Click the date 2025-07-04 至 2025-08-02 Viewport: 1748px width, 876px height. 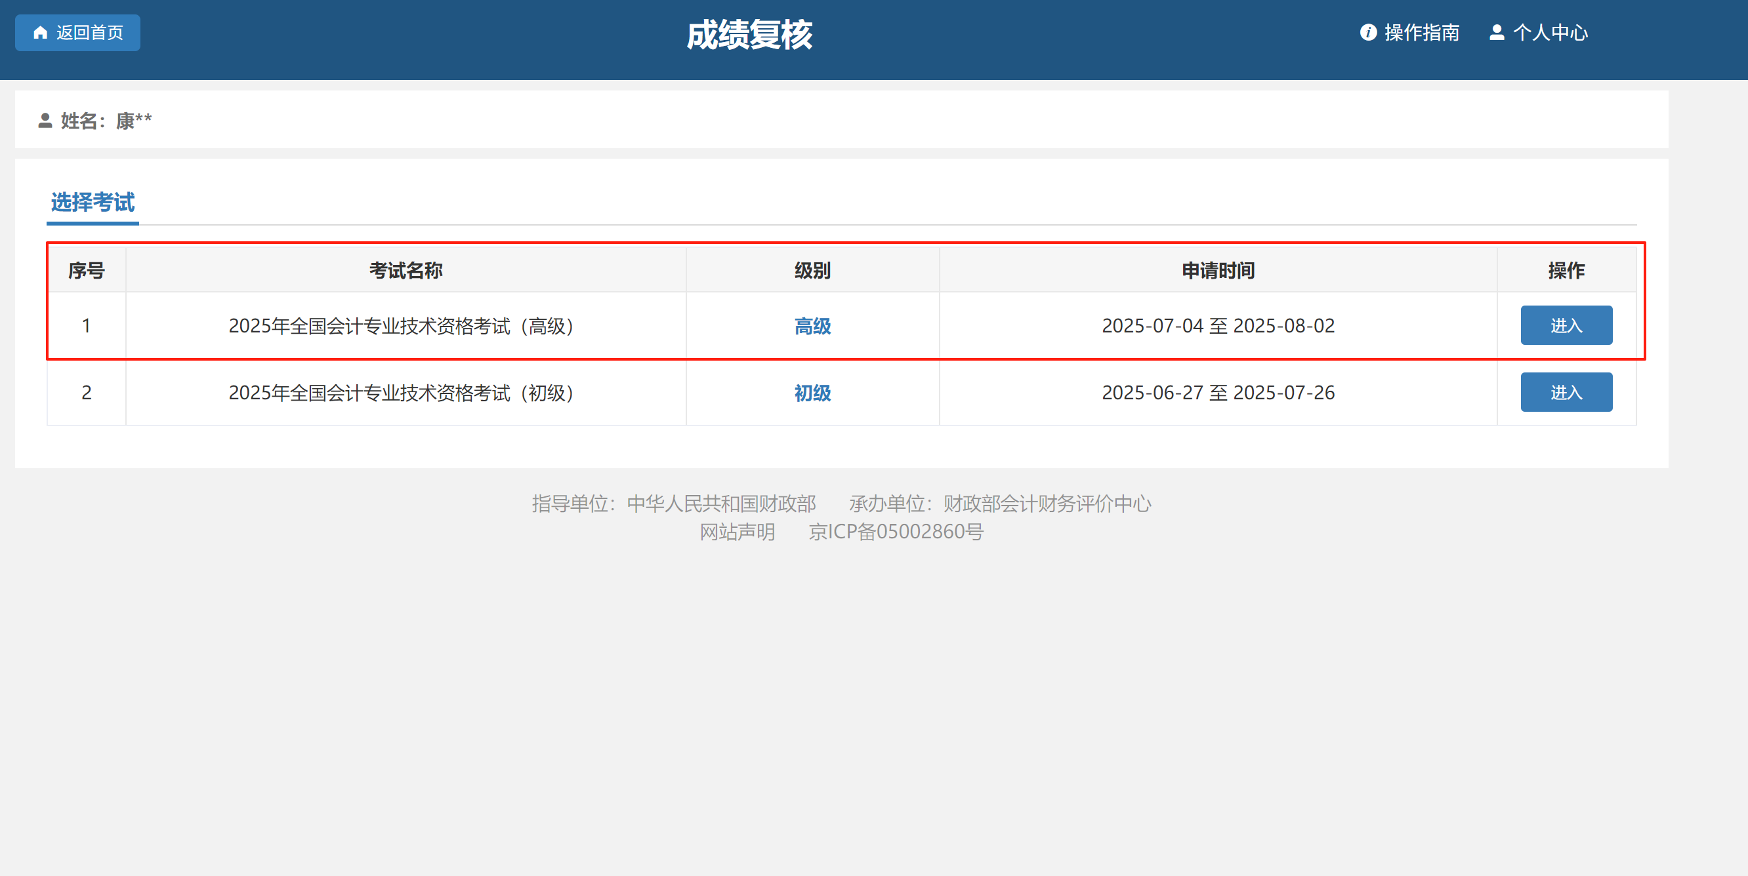(1218, 325)
